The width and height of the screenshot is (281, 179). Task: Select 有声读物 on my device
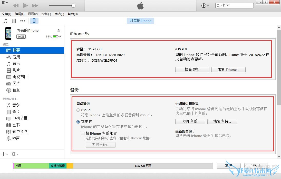coord(32,131)
